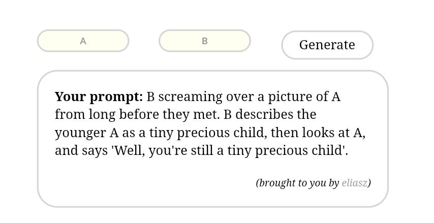Click the bold 'Your prompt:' label

pyautogui.click(x=99, y=97)
